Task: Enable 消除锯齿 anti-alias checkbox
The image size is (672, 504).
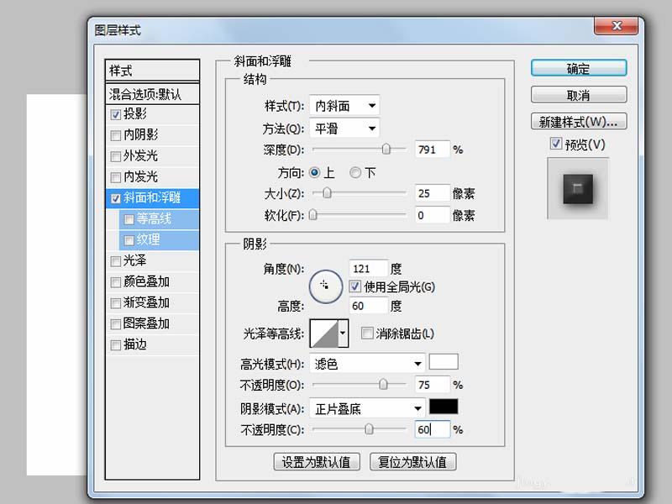Action: tap(367, 333)
